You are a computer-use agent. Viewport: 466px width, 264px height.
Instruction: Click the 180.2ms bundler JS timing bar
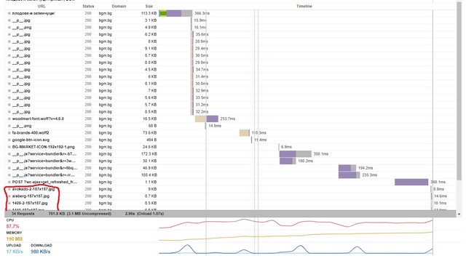288,161
